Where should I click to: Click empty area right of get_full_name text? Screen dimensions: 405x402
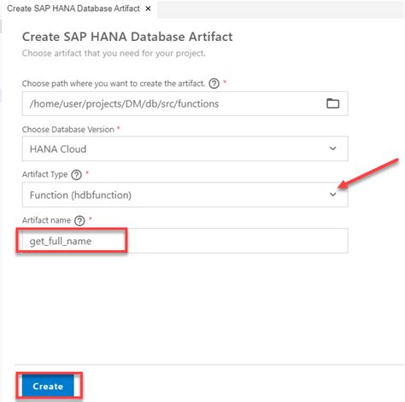pyautogui.click(x=237, y=241)
